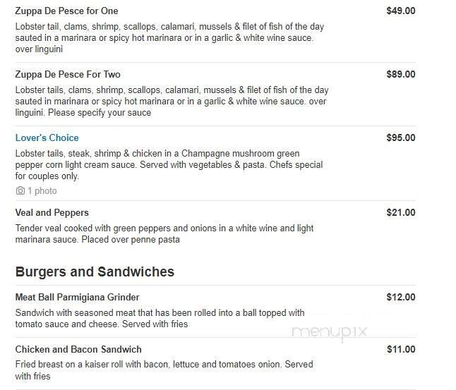This screenshot has width=456, height=390.
Task: Click the Meat Ball Parmigiana Grinder title
Action: [x=77, y=297]
